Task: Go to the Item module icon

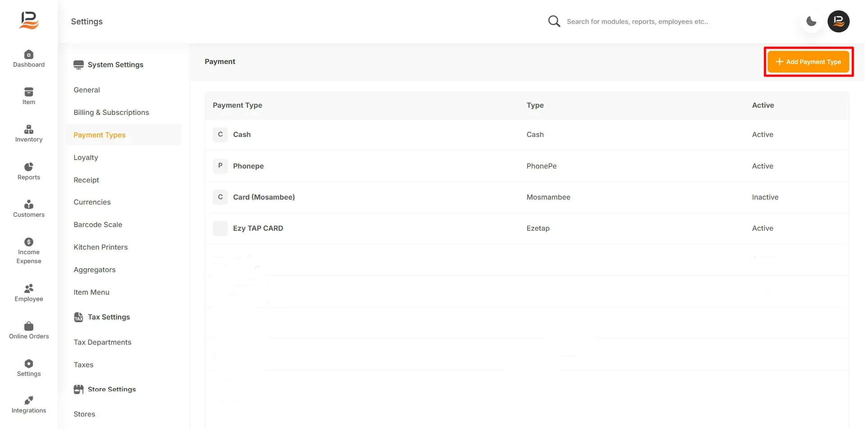Action: (29, 92)
